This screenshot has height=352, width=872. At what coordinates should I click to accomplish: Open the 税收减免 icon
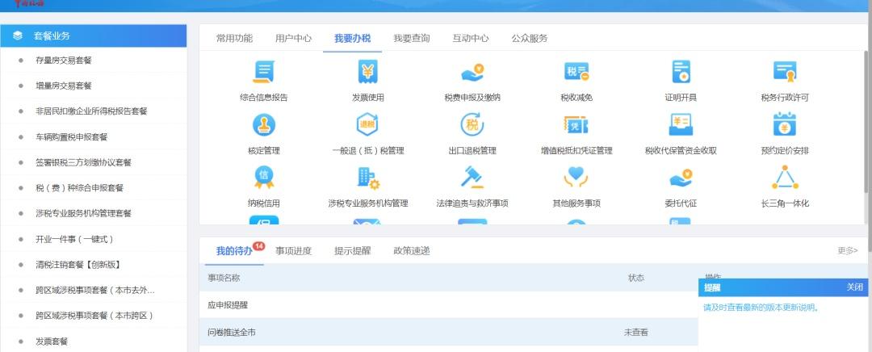(x=576, y=73)
